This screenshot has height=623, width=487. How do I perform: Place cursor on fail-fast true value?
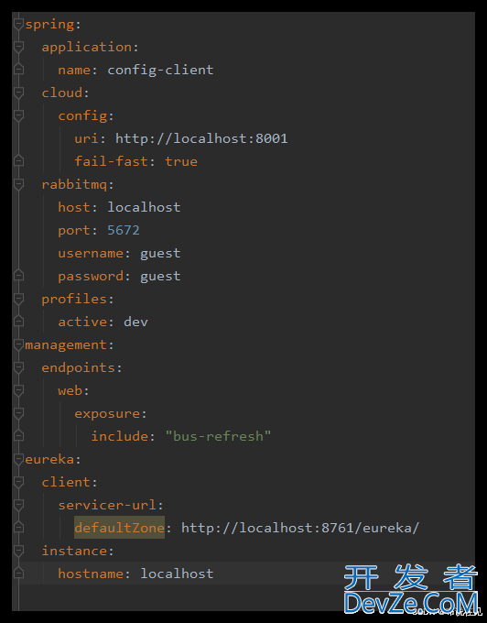coord(181,162)
